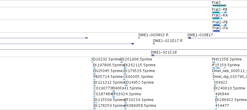Click the double-arrowhead purple feature end marker
The image size is (247, 110).
(86, 38)
